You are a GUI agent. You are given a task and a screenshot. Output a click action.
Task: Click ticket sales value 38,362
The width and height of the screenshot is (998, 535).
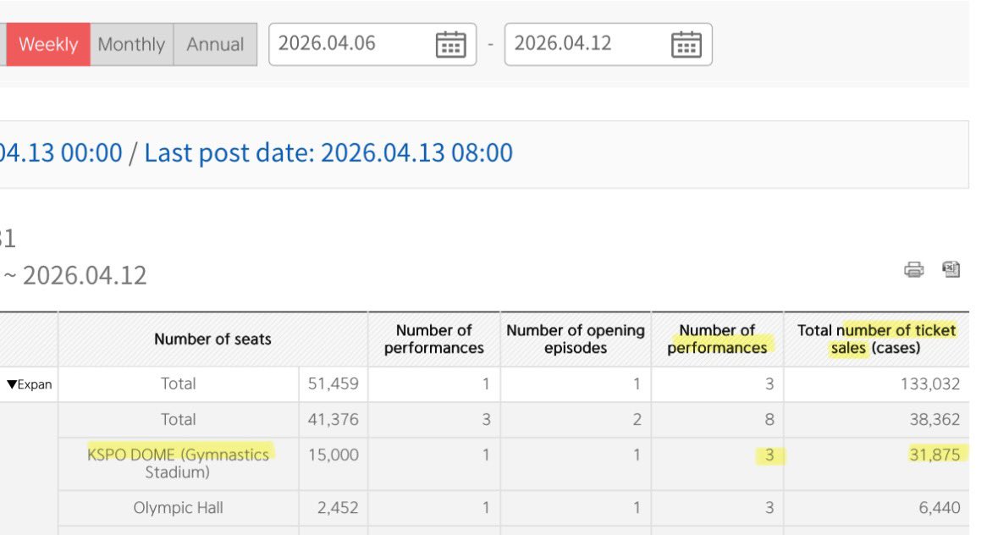click(x=935, y=419)
